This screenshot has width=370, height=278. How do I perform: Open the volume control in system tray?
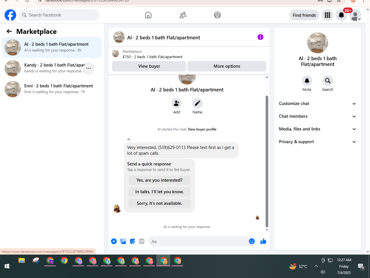pyautogui.click(x=323, y=272)
